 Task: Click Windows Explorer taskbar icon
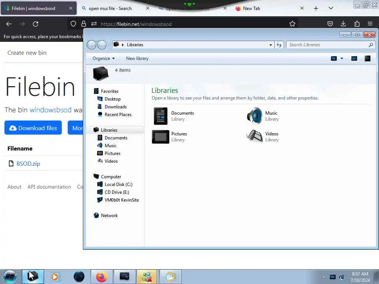(33, 277)
